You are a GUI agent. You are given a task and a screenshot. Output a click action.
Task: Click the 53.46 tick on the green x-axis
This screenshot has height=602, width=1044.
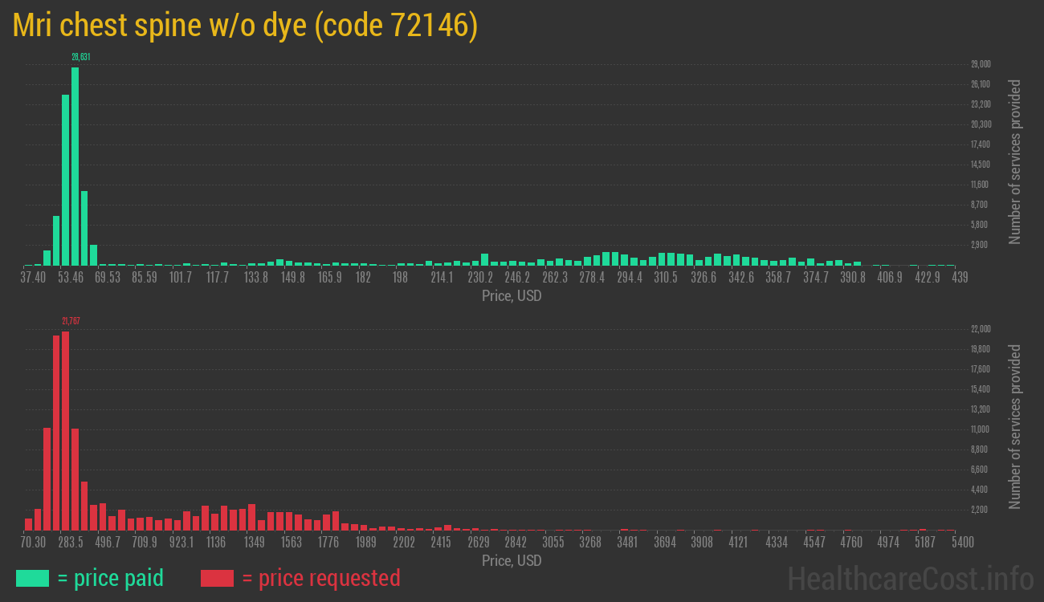(x=70, y=278)
